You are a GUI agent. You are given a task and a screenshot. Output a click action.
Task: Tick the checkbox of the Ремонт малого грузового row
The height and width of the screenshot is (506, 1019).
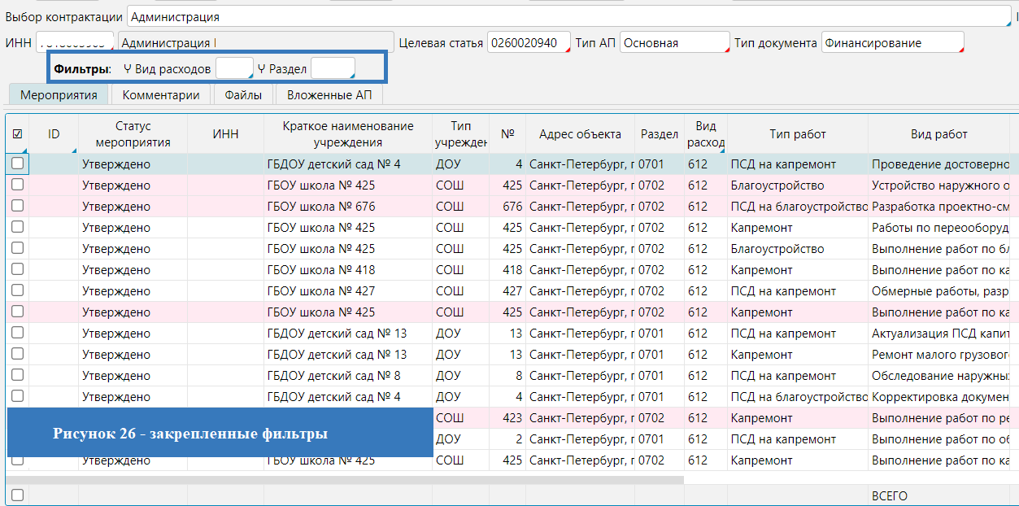pos(17,354)
